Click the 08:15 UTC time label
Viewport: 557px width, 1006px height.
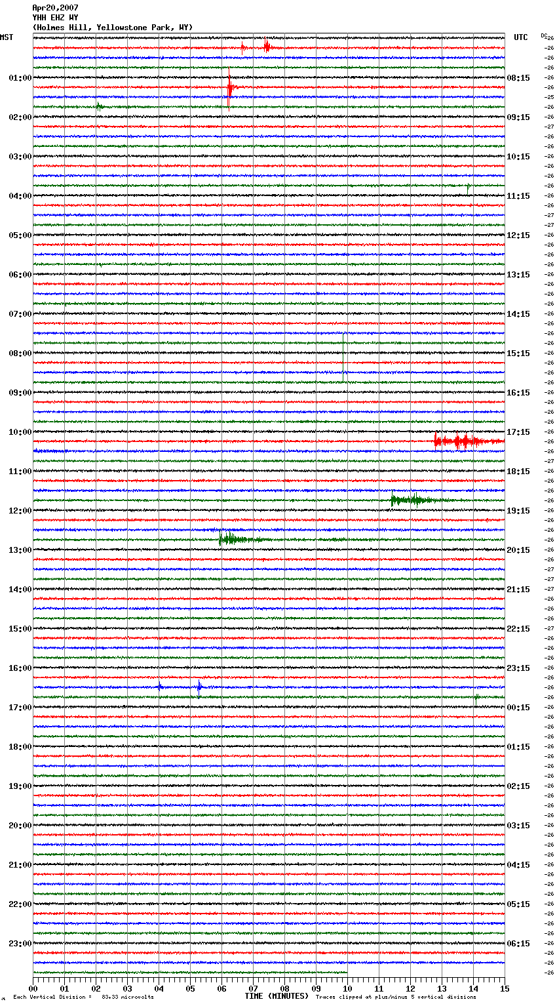(518, 78)
